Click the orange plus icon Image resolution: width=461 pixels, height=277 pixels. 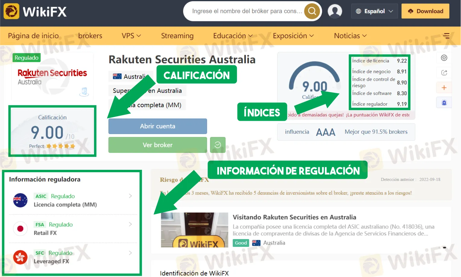(444, 88)
